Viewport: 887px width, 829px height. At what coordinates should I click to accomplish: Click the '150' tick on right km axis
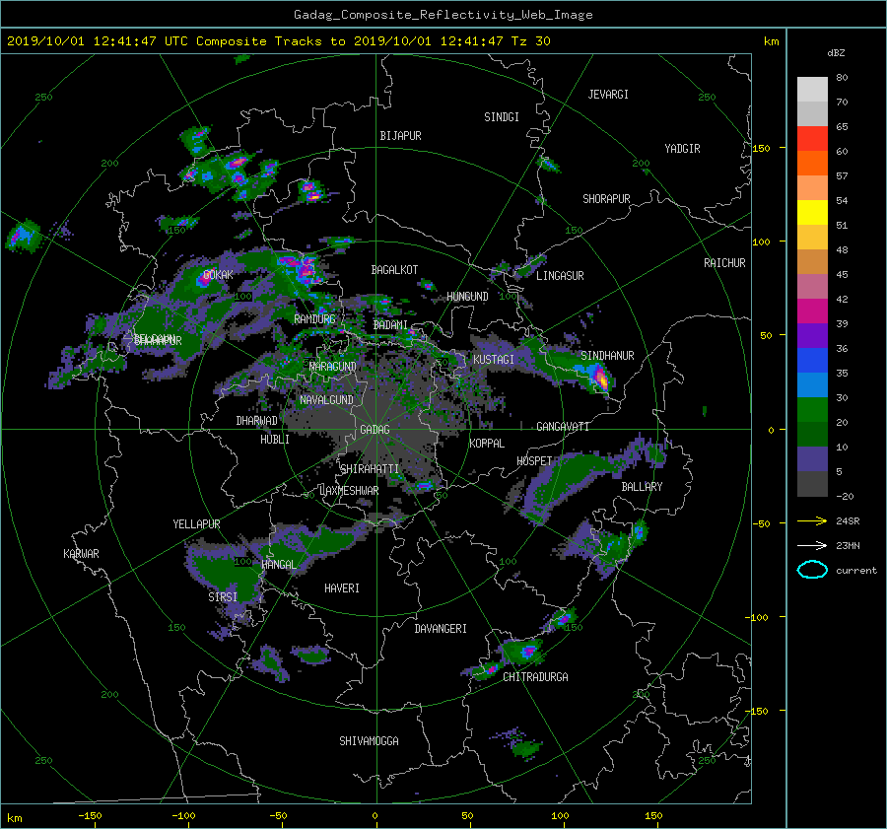coord(761,148)
